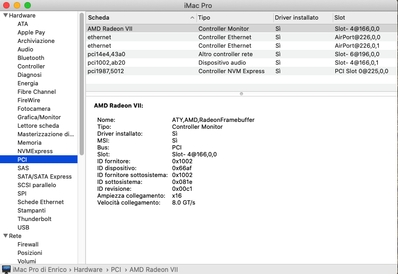This screenshot has height=274, width=398.
Task: Select Fibre Channel in the sidebar
Action: pos(37,92)
